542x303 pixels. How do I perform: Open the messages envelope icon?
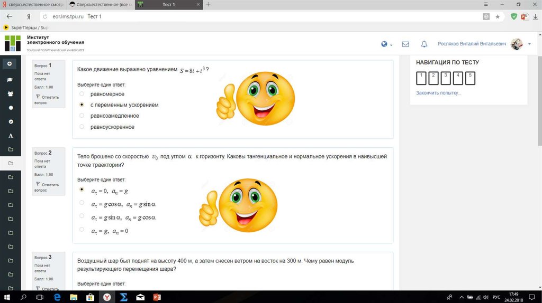point(405,44)
